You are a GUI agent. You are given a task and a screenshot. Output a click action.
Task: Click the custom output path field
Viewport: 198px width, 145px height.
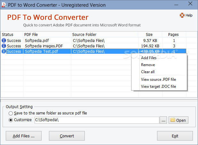97,120
